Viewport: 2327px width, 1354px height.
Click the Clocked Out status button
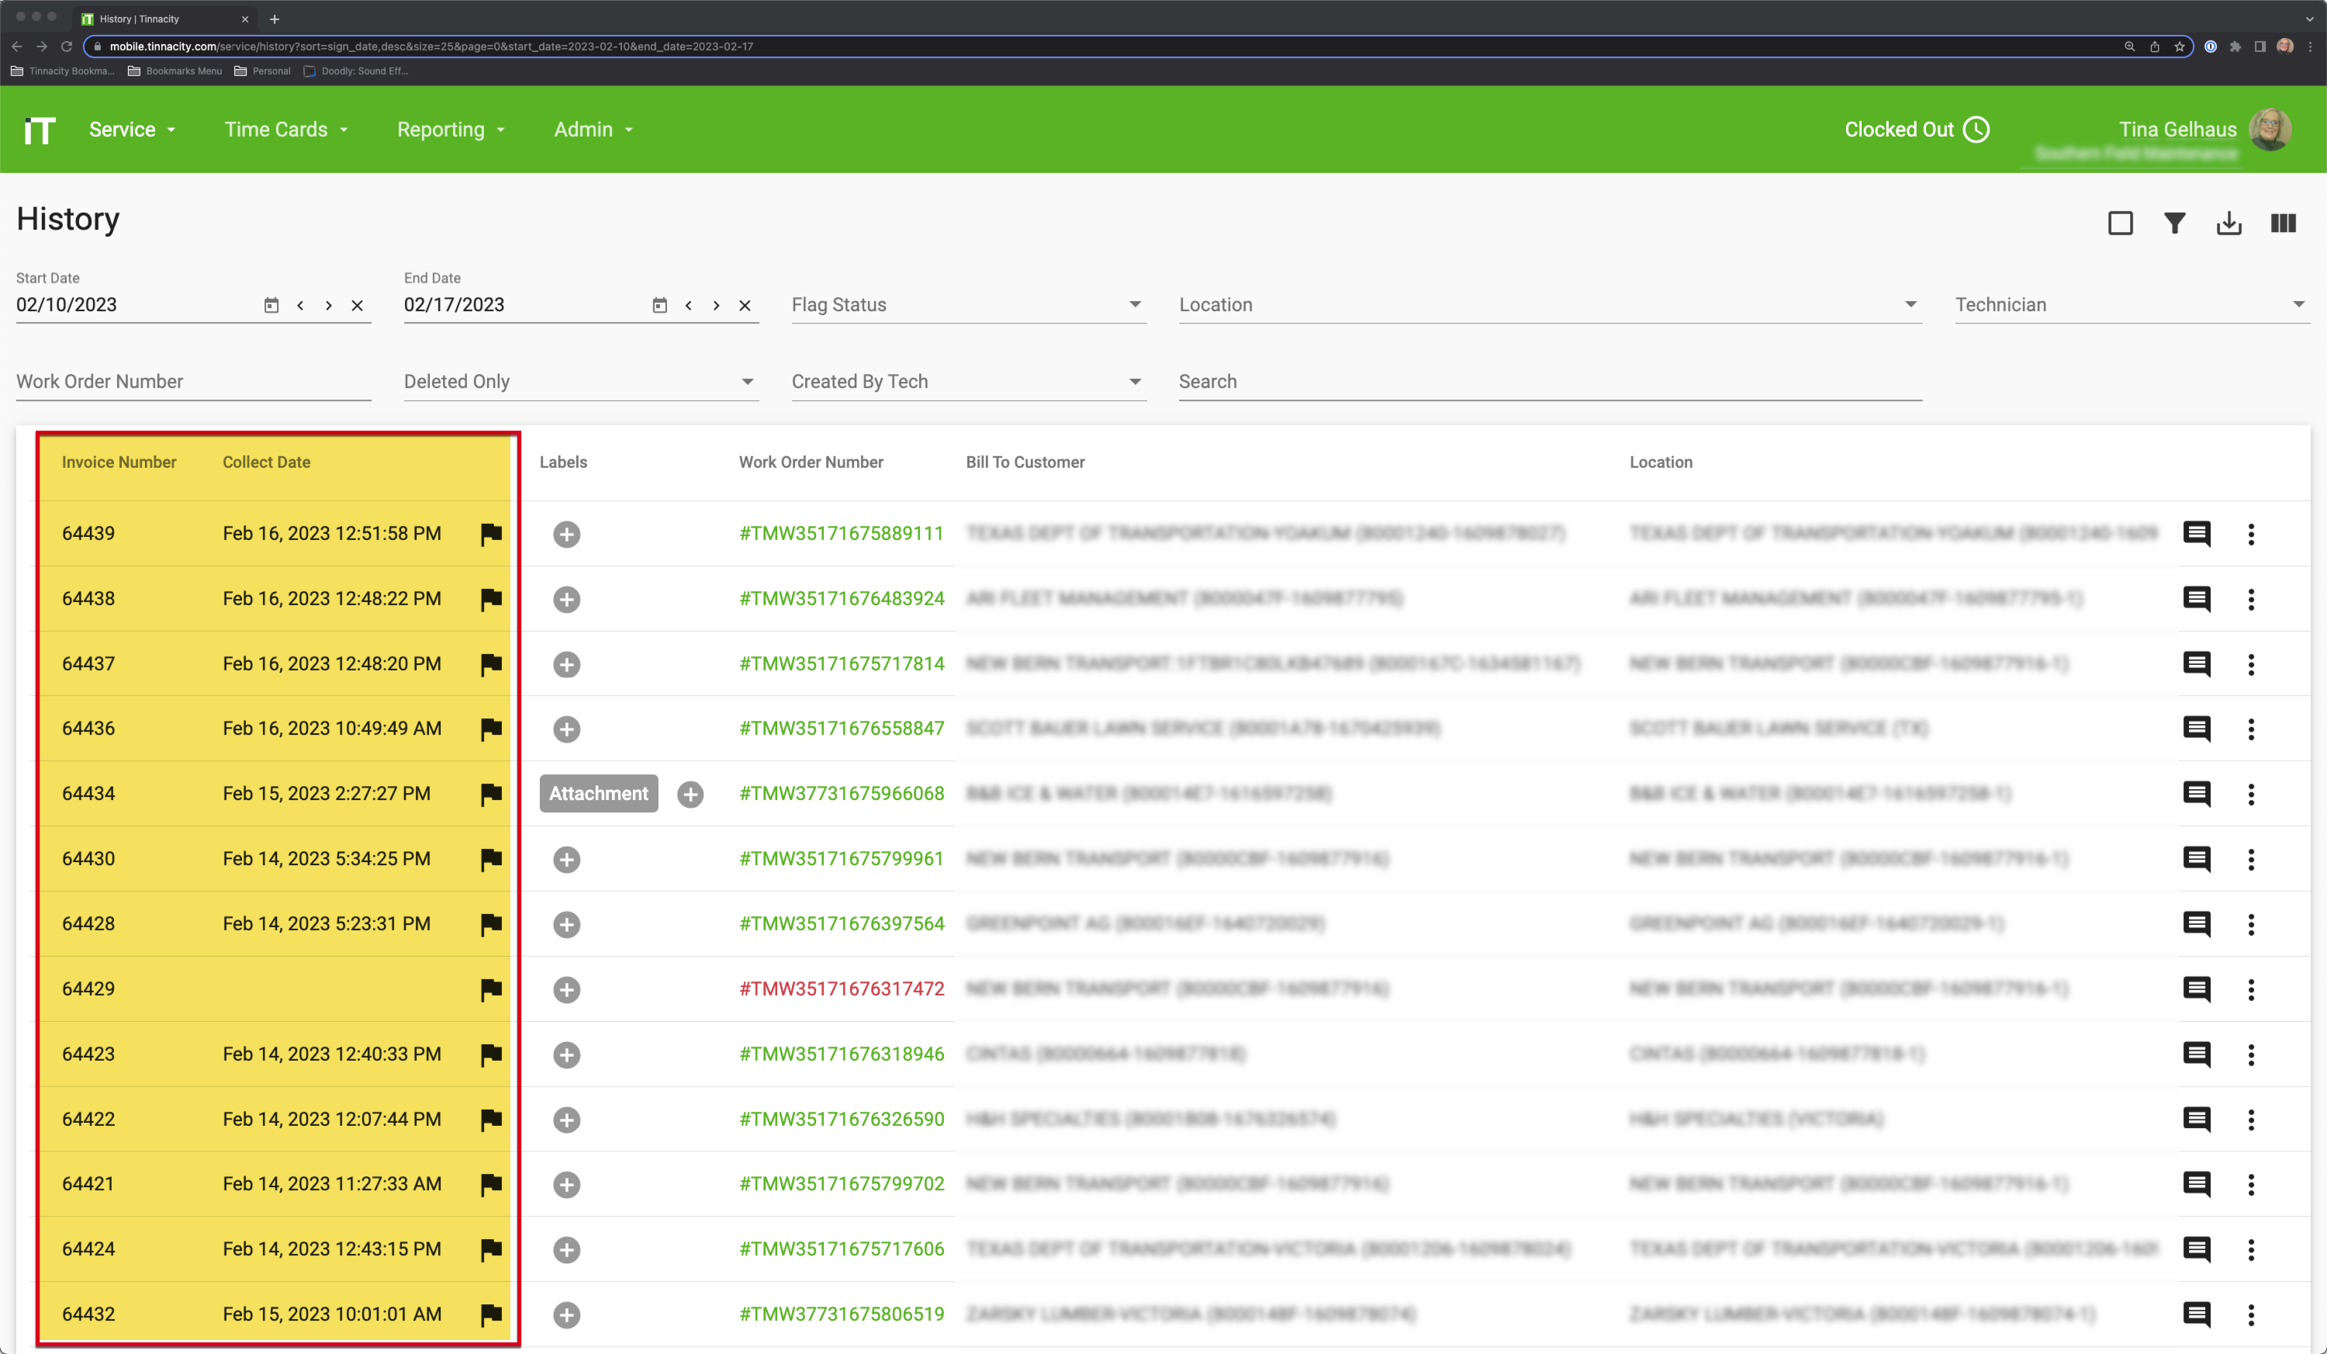coord(1917,130)
